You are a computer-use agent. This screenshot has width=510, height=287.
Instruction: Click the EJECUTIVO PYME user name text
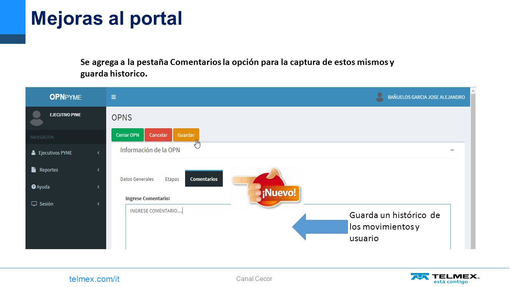point(65,115)
